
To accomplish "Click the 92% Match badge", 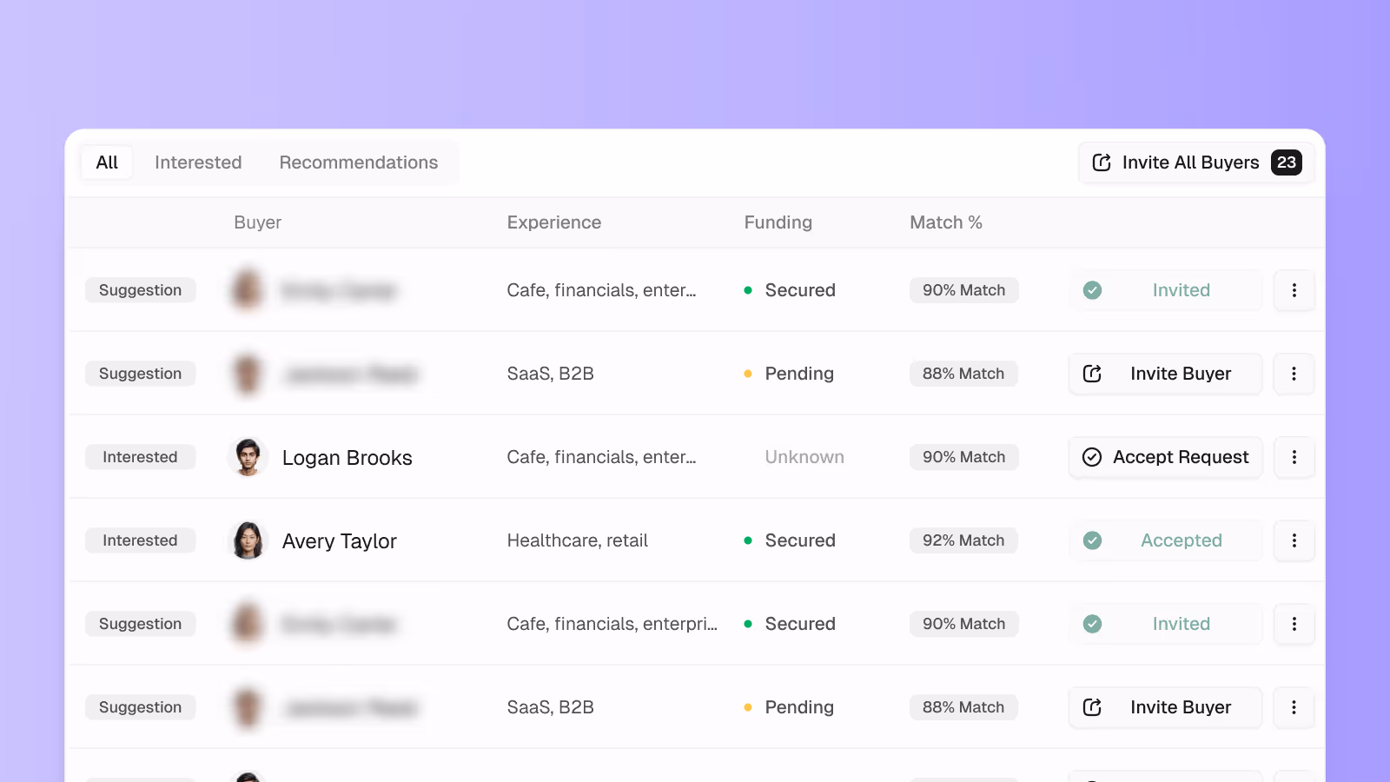I will [963, 540].
